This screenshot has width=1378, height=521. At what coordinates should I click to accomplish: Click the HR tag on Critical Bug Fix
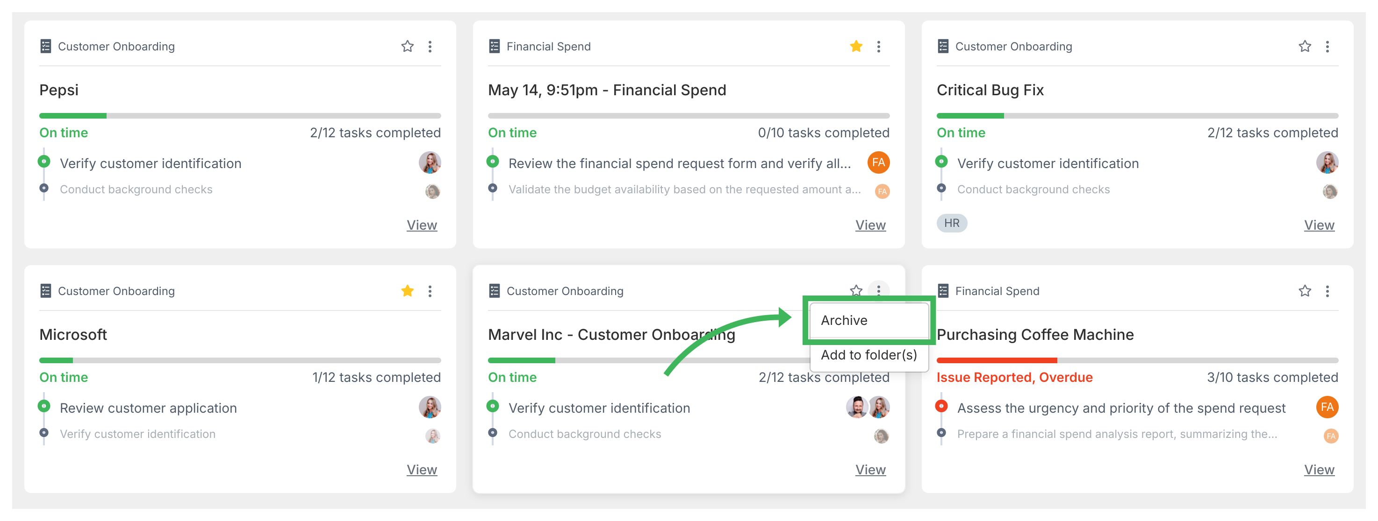pyautogui.click(x=952, y=223)
